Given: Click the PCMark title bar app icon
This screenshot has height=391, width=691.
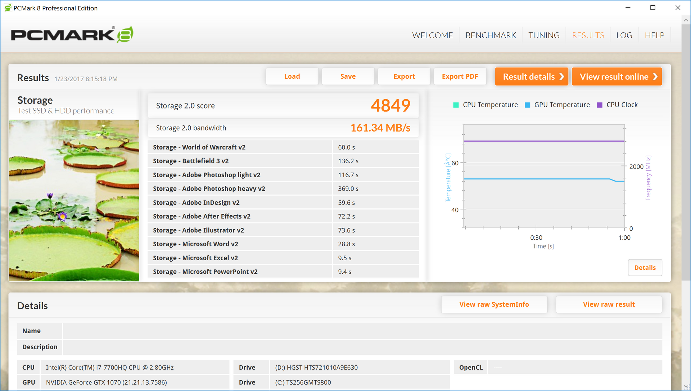Looking at the screenshot, I should [x=8, y=8].
